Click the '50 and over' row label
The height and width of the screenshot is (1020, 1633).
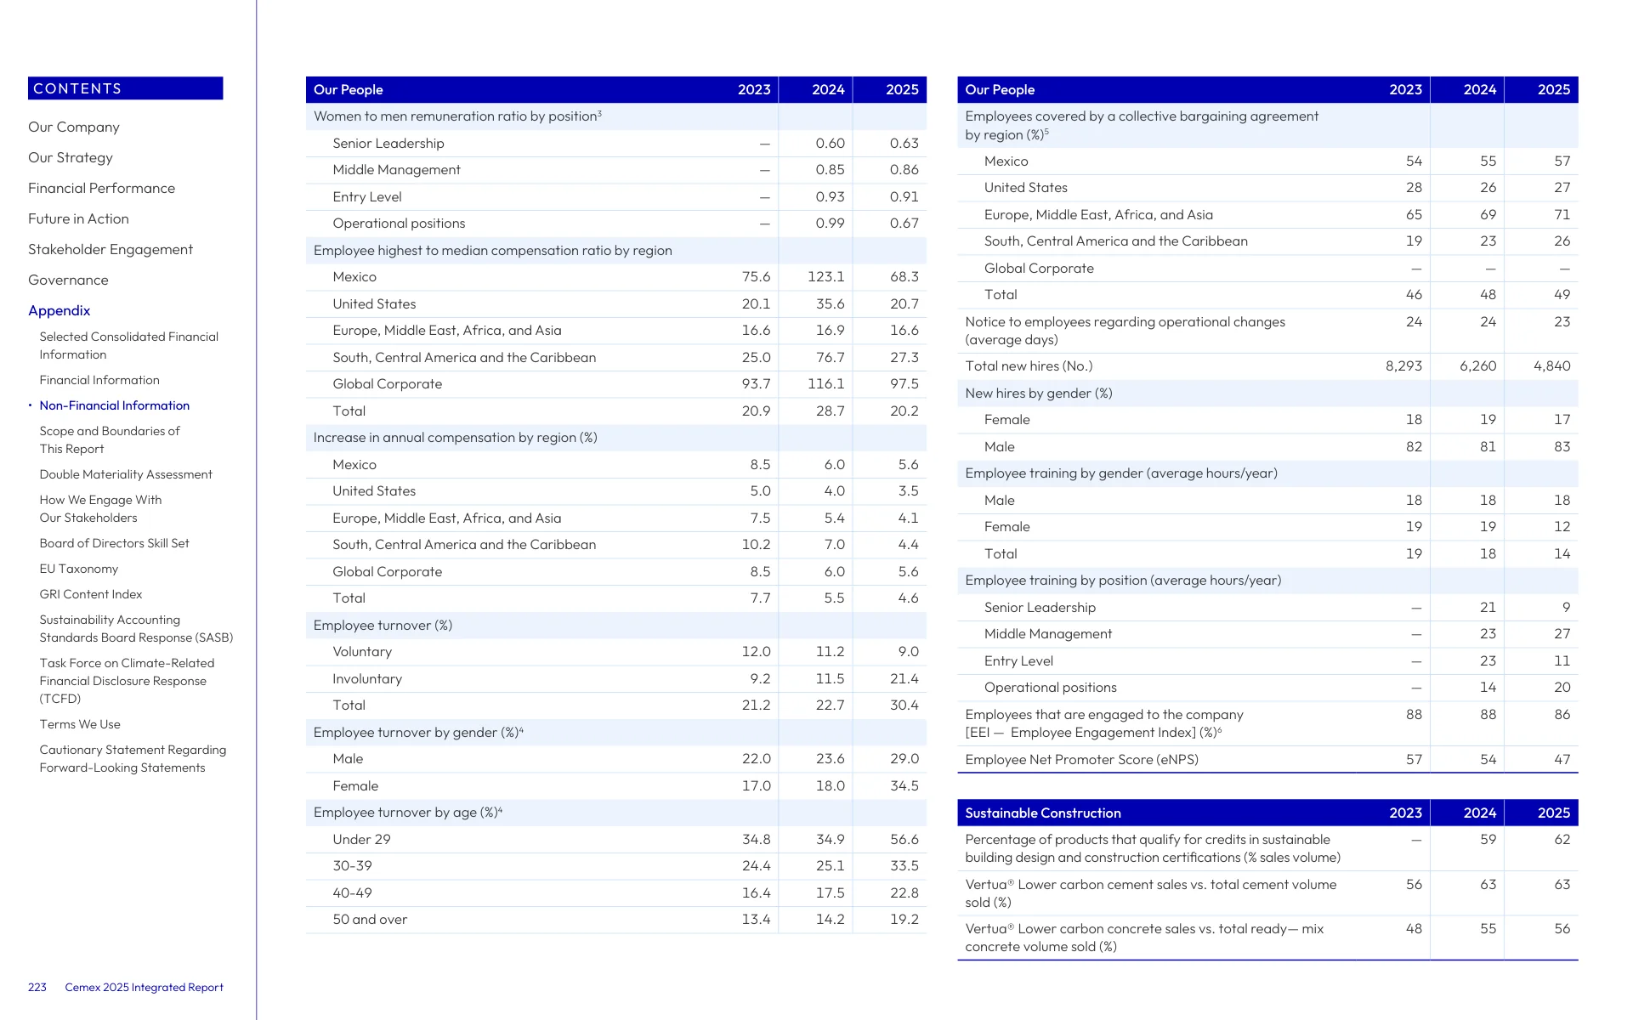[x=370, y=920]
